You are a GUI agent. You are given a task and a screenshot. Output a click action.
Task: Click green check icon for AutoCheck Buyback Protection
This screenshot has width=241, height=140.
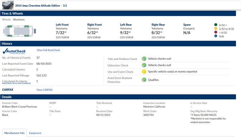(x=144, y=80)
